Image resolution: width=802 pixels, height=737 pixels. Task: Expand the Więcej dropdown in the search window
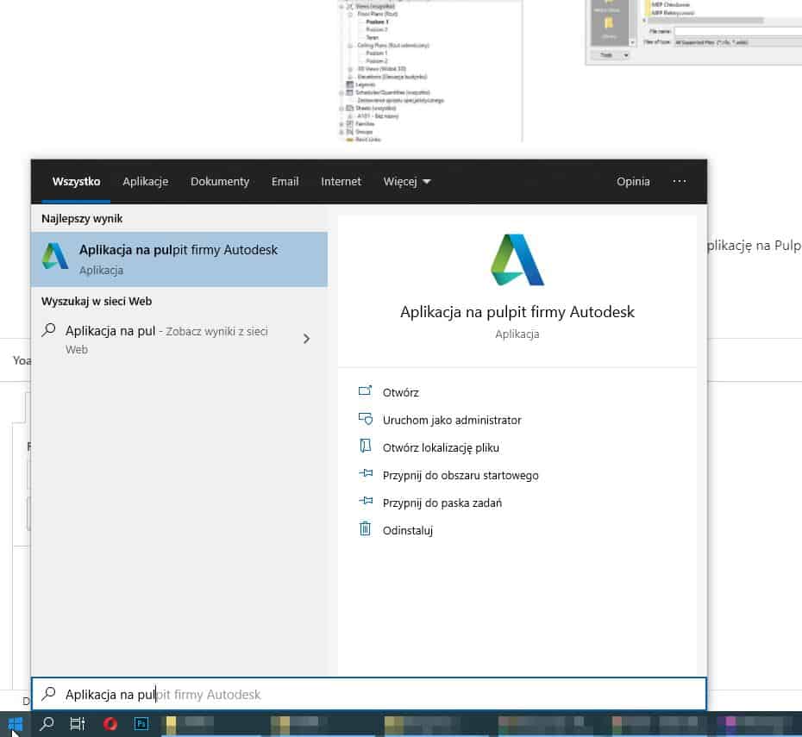[x=406, y=181]
